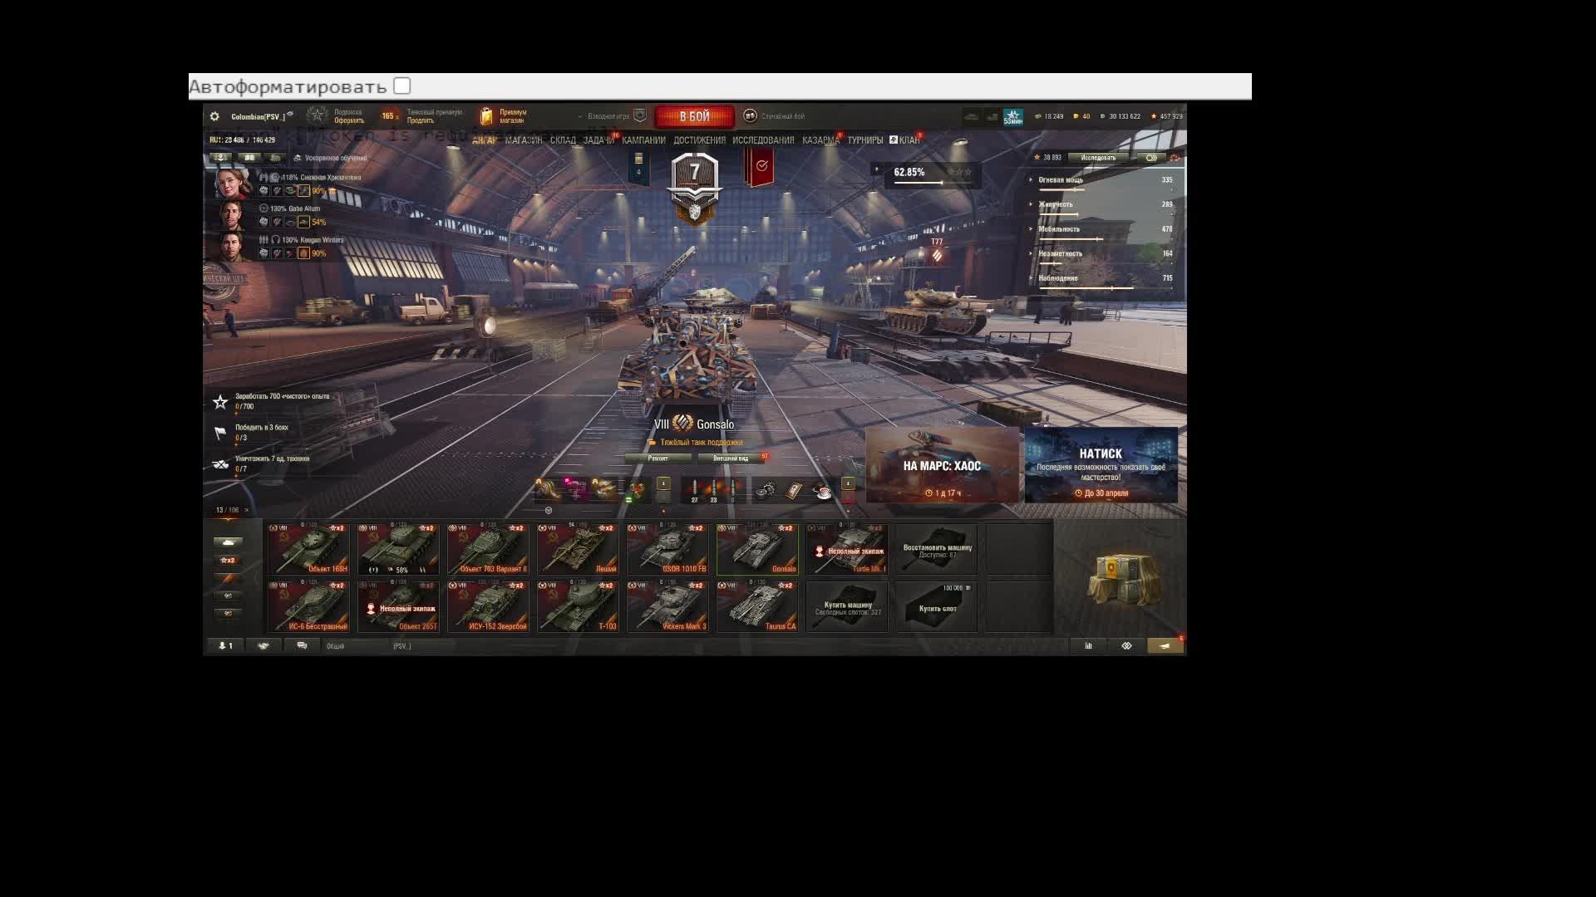
Task: Click the Премиум магазин icon
Action: pyautogui.click(x=487, y=116)
